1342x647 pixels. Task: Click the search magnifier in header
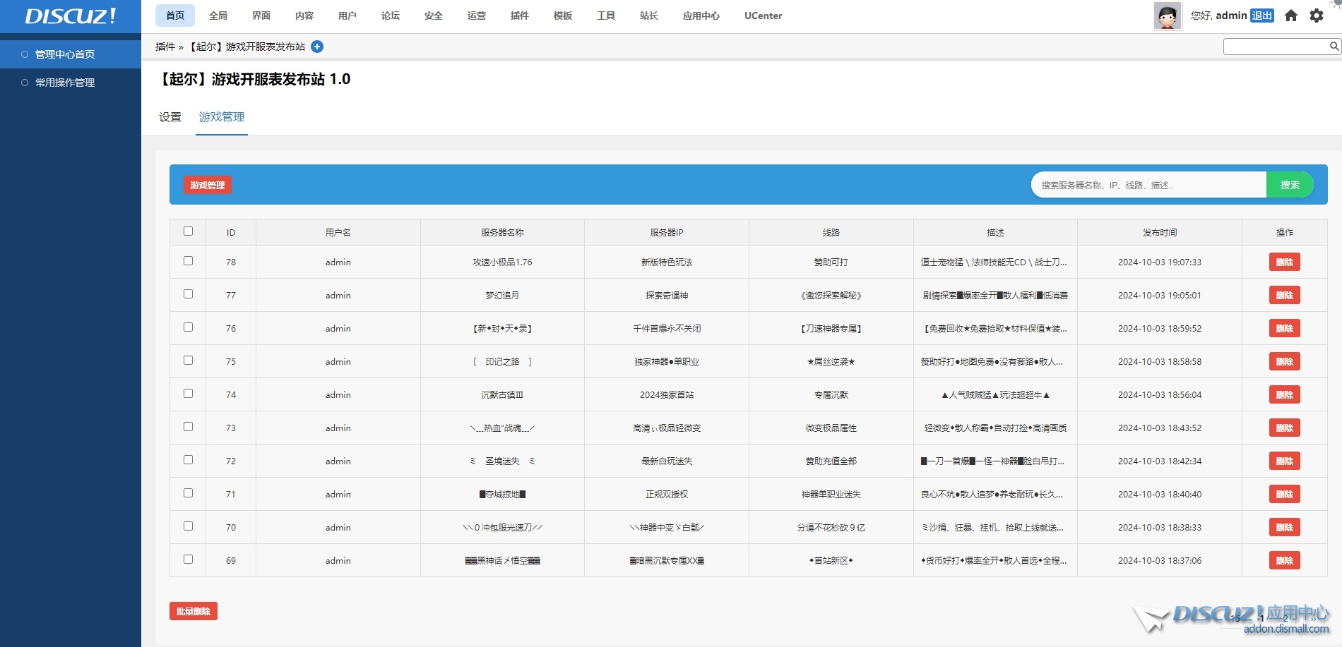coord(1334,47)
